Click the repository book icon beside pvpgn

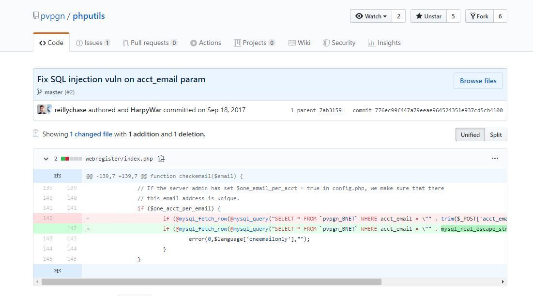tap(36, 15)
